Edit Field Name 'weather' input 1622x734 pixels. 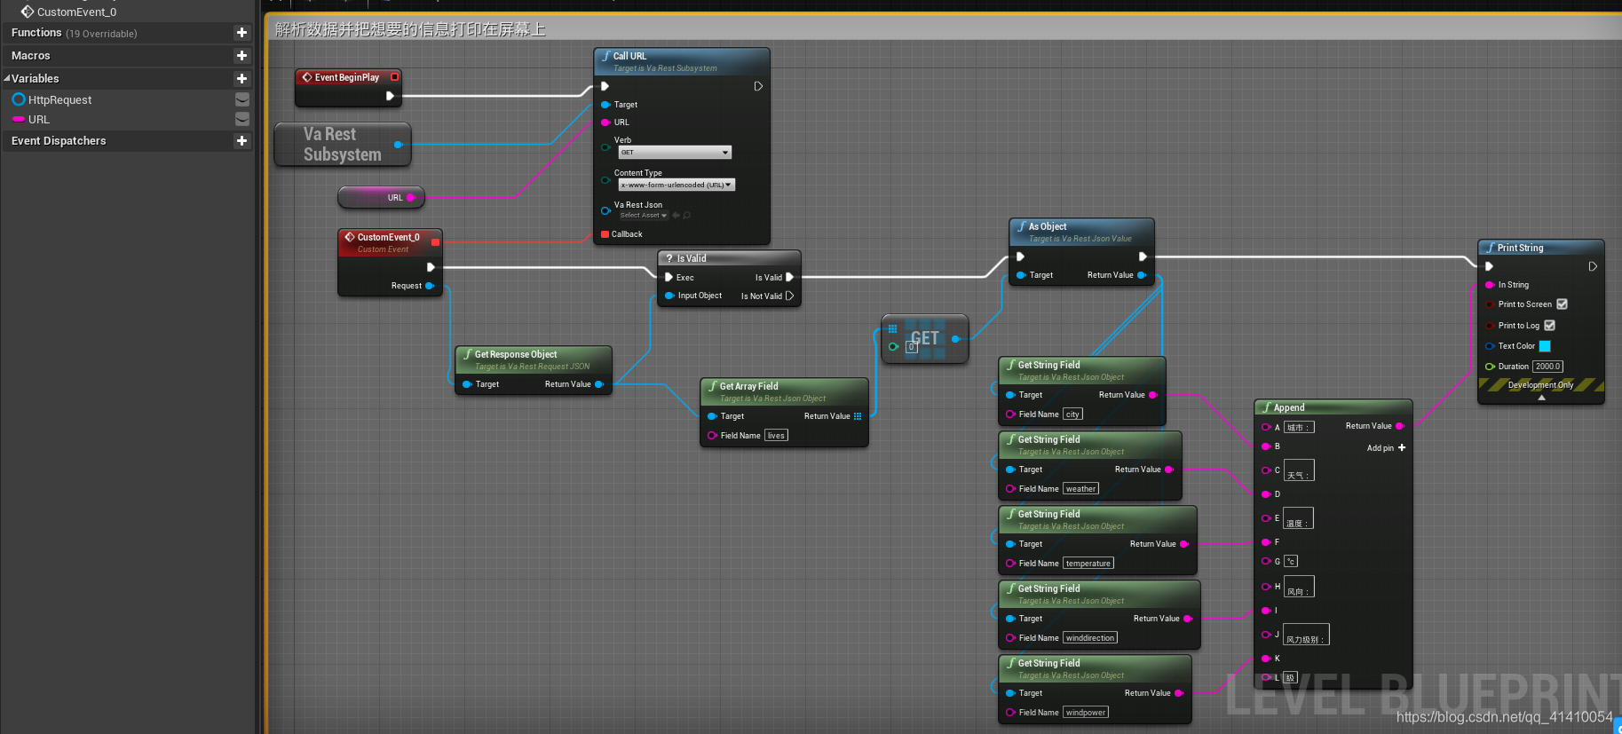pos(1080,489)
